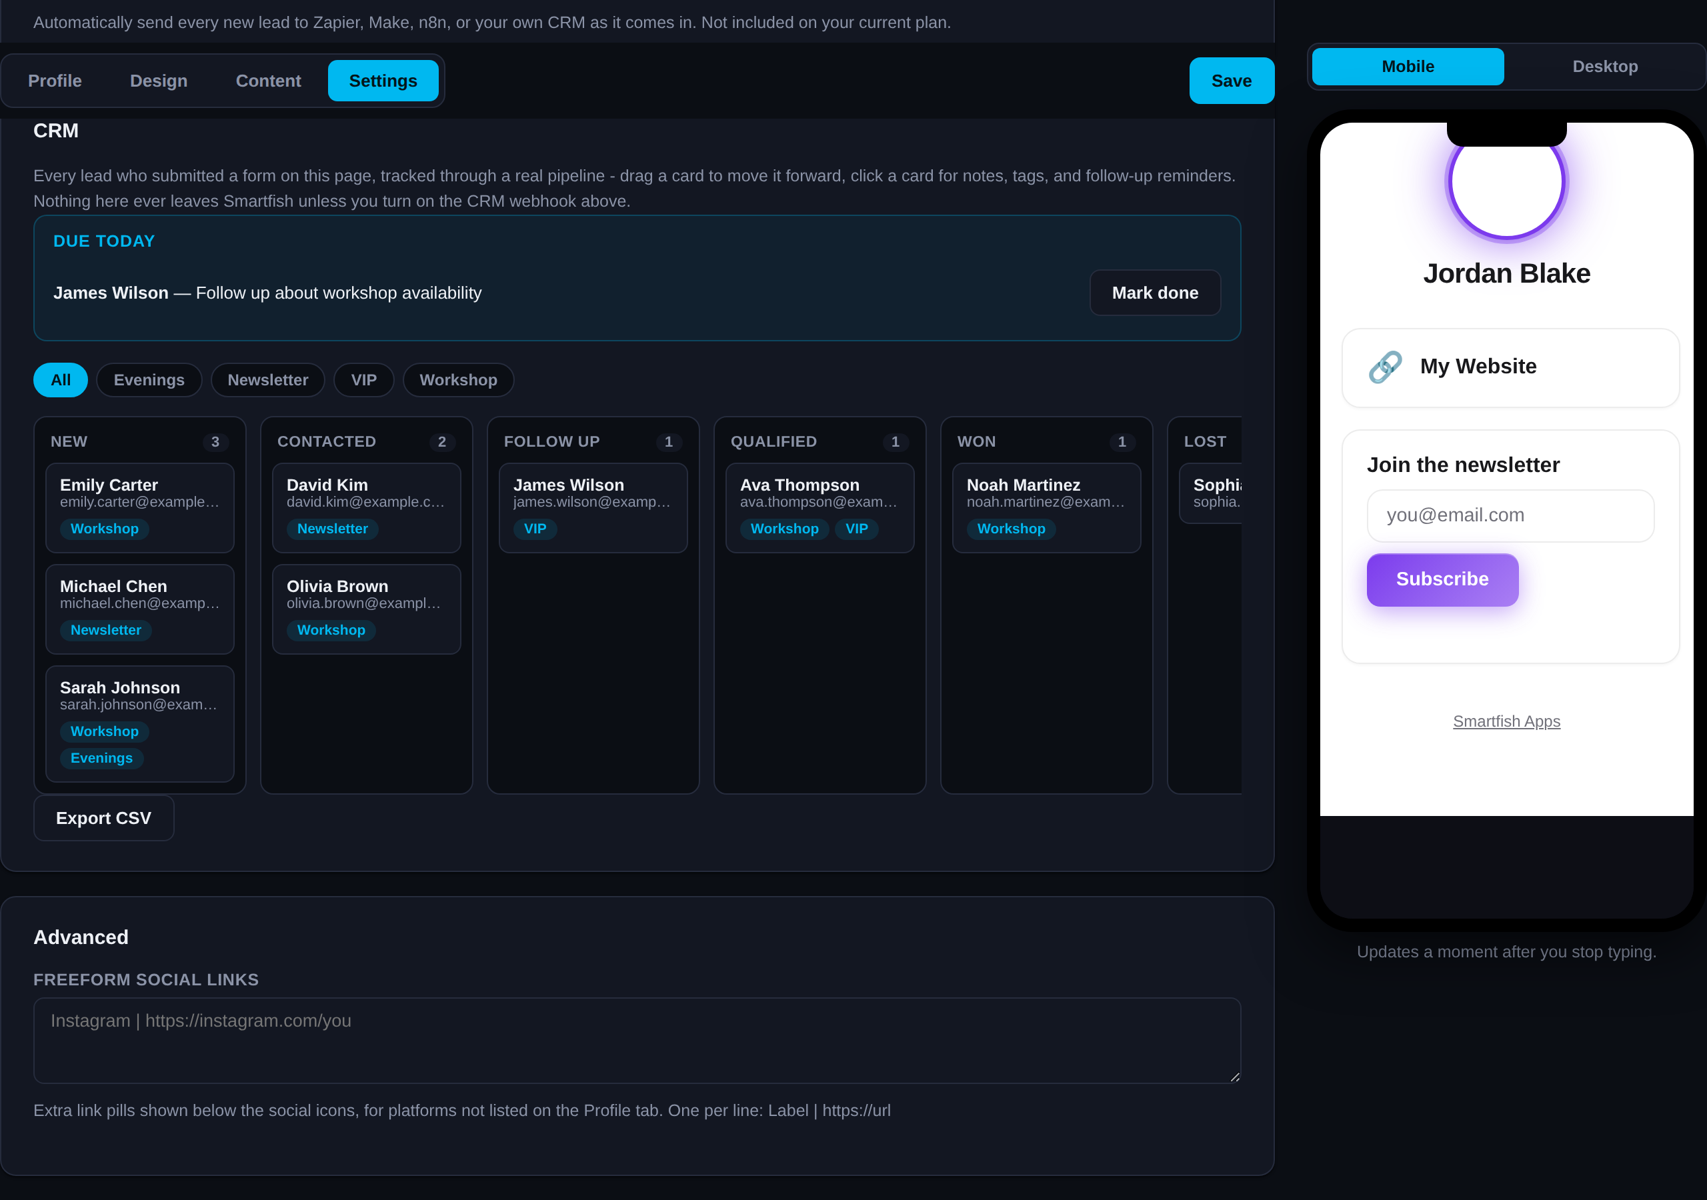Image resolution: width=1707 pixels, height=1200 pixels.
Task: Mark James Wilson follow-up as done
Action: (1155, 293)
